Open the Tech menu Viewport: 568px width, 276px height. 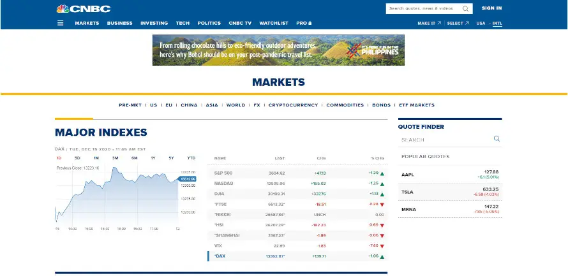pyautogui.click(x=183, y=23)
